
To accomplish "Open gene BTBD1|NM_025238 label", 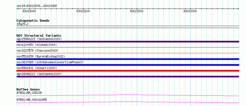I will [x=29, y=93].
